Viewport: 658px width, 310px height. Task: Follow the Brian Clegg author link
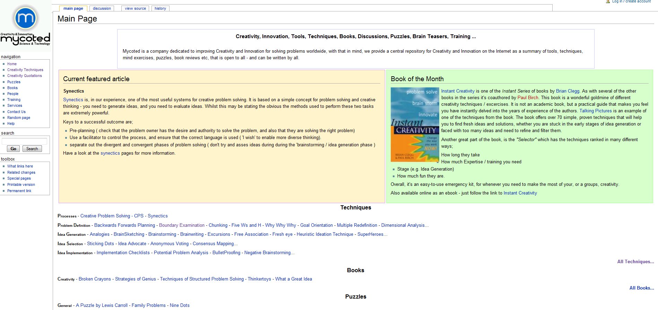tap(568, 91)
